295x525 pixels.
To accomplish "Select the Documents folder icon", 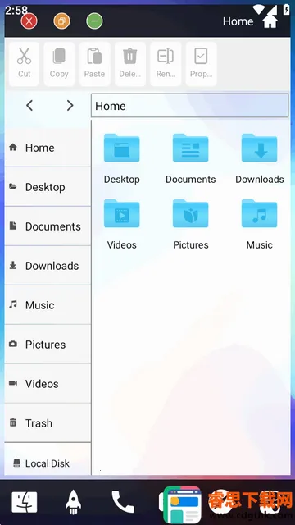I will (191, 148).
